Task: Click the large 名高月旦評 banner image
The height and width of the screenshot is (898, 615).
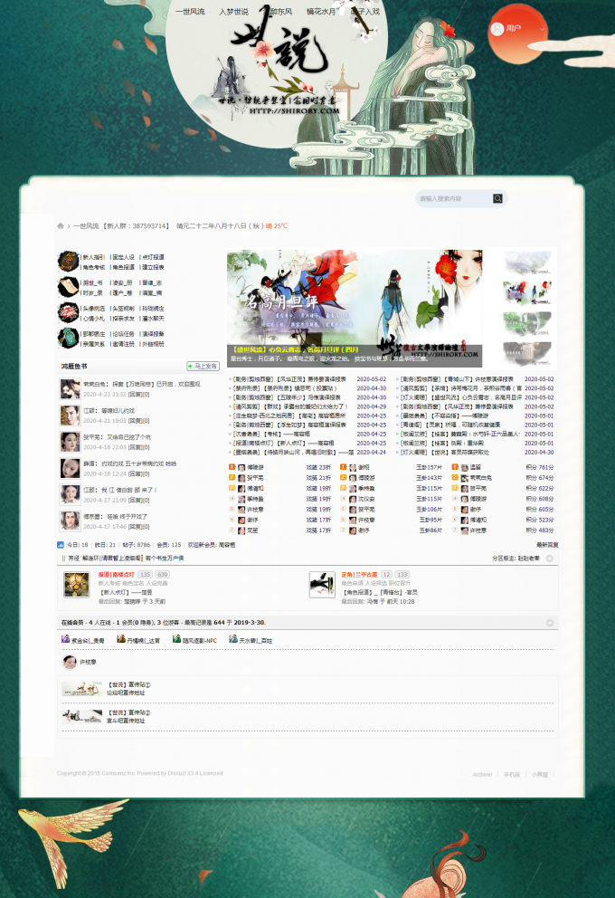Action: (355, 308)
